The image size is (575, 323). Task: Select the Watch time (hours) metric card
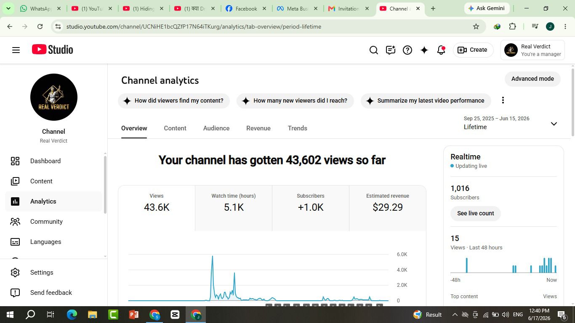coord(234,208)
